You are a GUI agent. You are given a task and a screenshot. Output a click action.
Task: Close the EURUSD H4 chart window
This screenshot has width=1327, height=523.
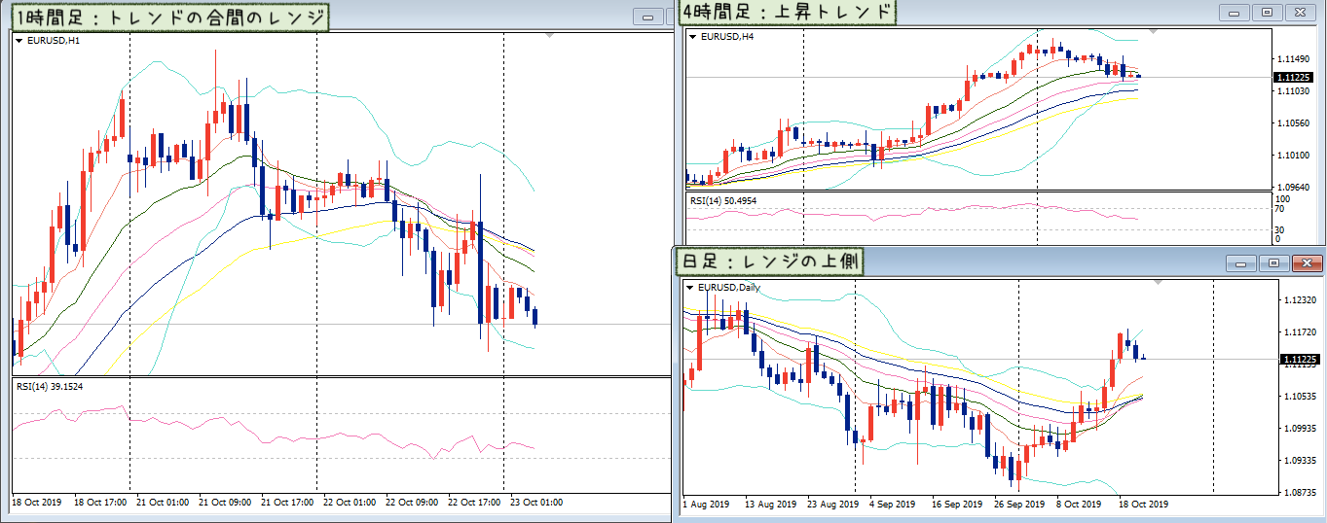(1299, 12)
